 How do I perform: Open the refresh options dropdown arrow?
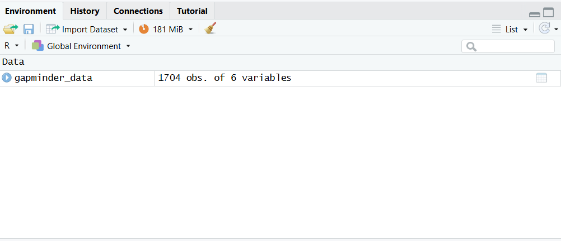pyautogui.click(x=556, y=30)
